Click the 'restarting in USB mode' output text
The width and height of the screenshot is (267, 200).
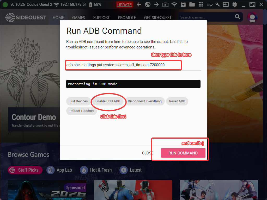pyautogui.click(x=93, y=84)
